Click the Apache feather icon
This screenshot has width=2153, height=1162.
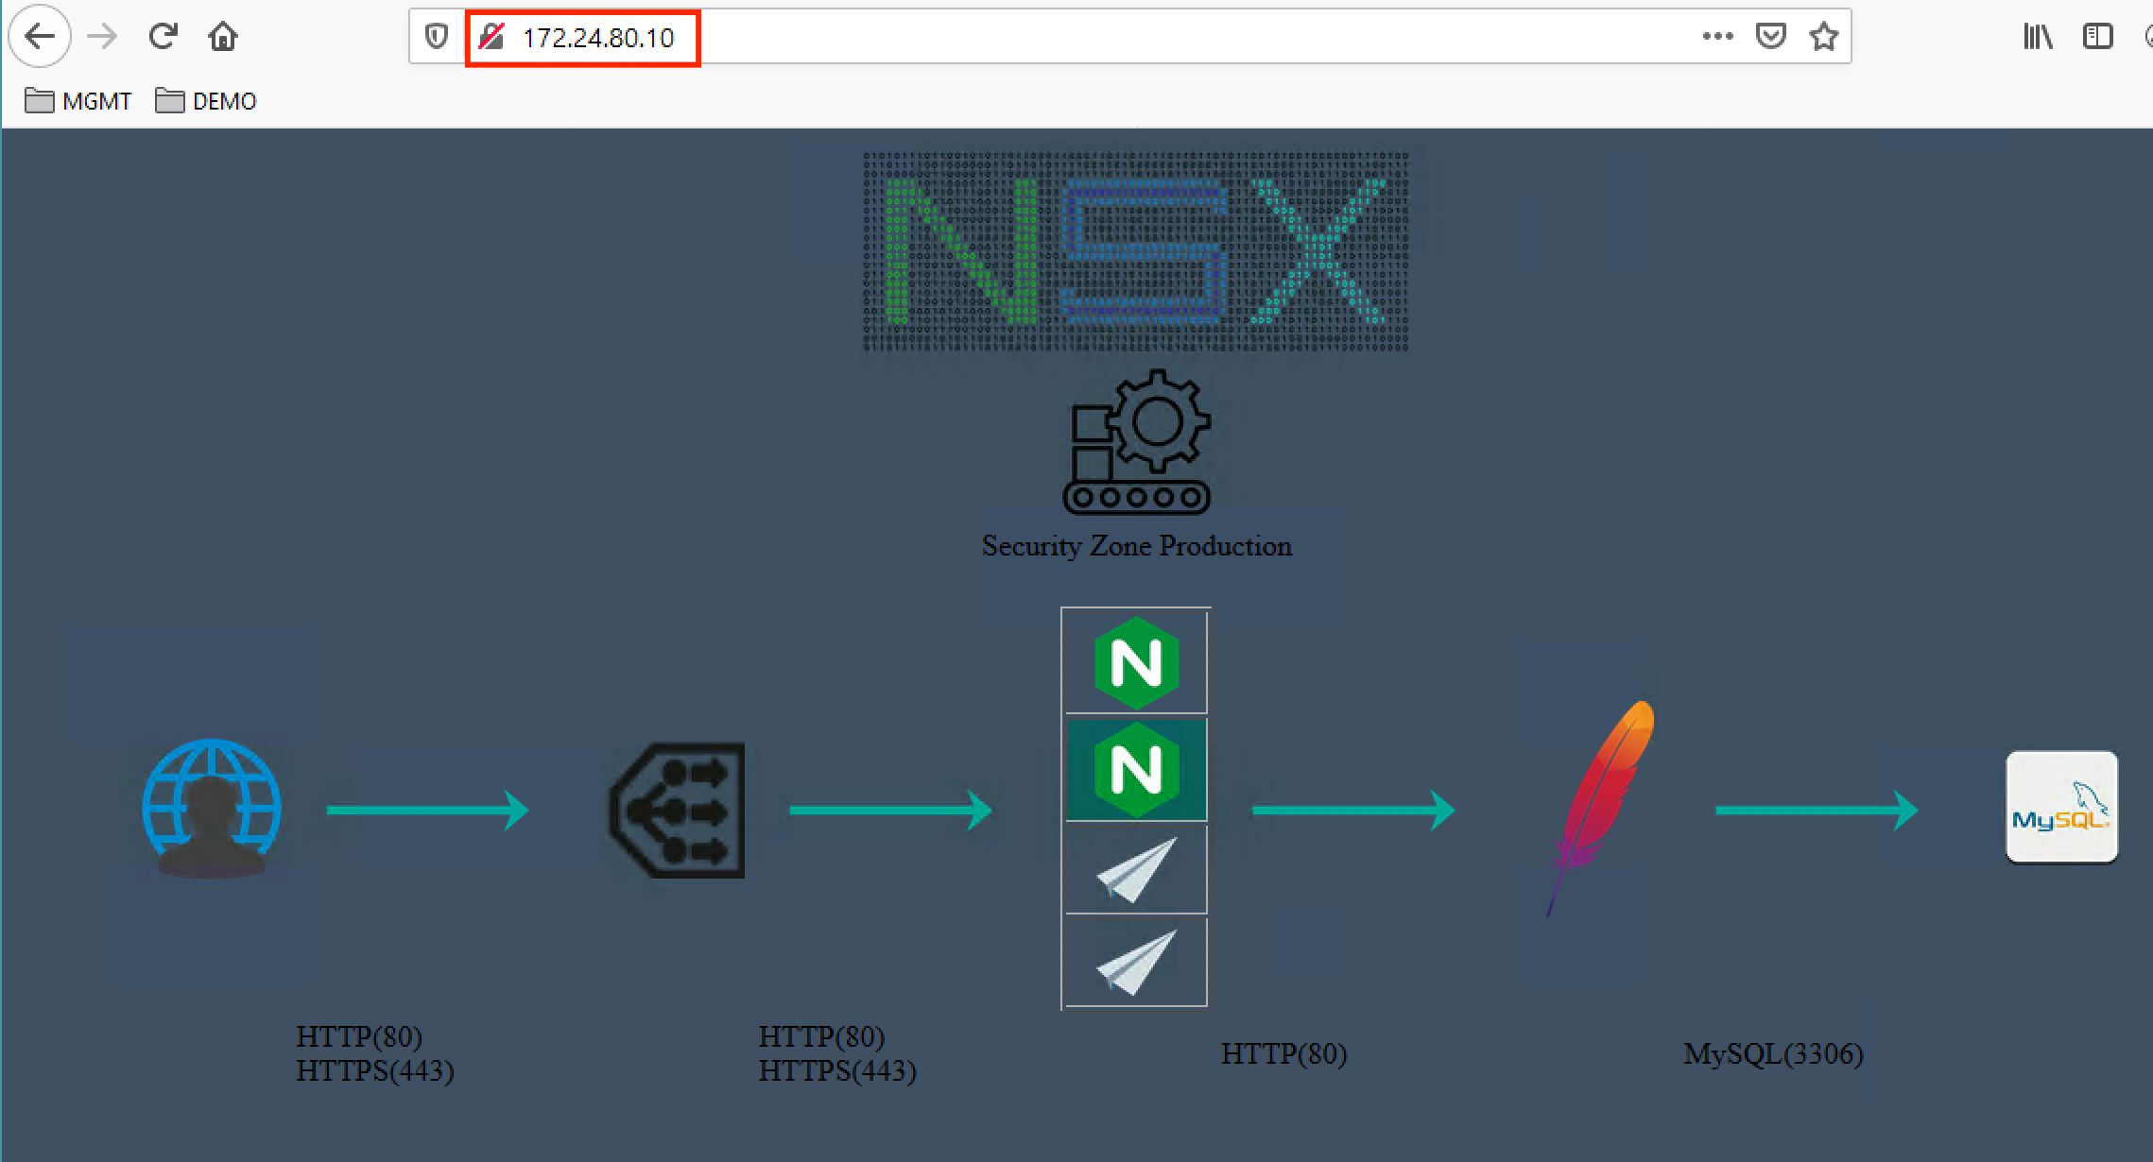(1600, 809)
